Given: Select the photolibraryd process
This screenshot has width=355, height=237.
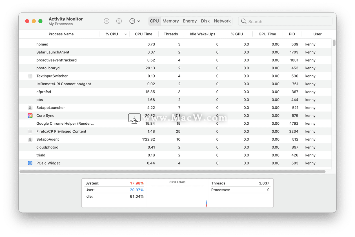Looking at the screenshot, I should pos(48,68).
